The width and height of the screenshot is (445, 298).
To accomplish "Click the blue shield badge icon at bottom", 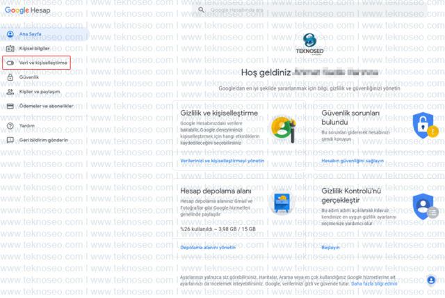I will coord(431,281).
